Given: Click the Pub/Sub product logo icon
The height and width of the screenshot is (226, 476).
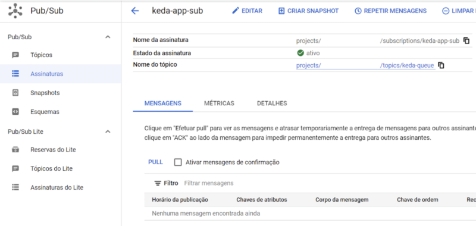Looking at the screenshot, I should click(15, 11).
